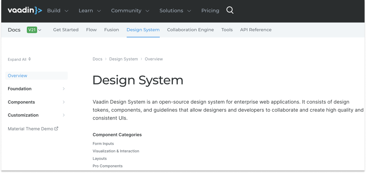Screen dimensions: 366x173
Task: Click the Overview breadcrumb
Action: [154, 59]
